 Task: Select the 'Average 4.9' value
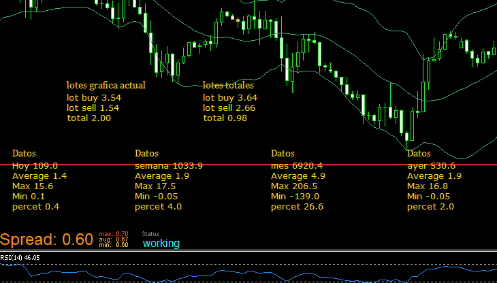[x=298, y=176]
